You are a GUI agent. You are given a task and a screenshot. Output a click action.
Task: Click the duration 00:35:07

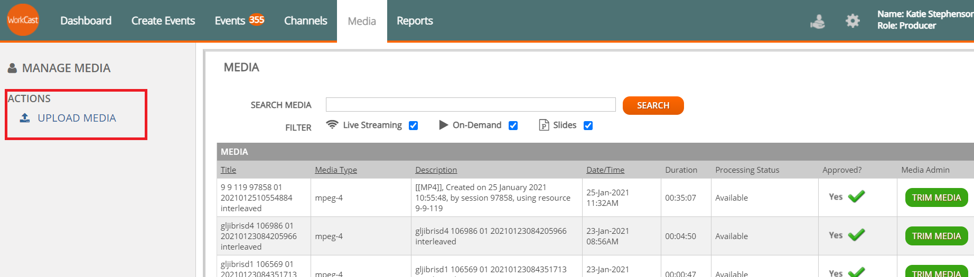[680, 197]
